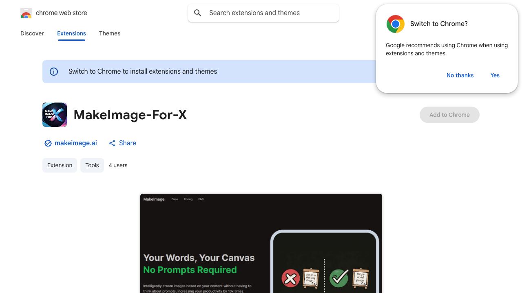
Task: Click the info icon in blue banner
Action: coord(54,72)
